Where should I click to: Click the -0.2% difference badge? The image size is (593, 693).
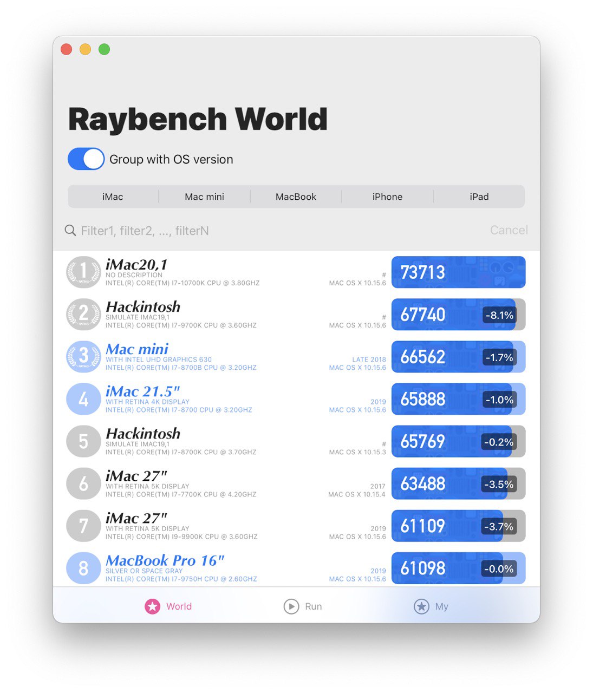499,442
